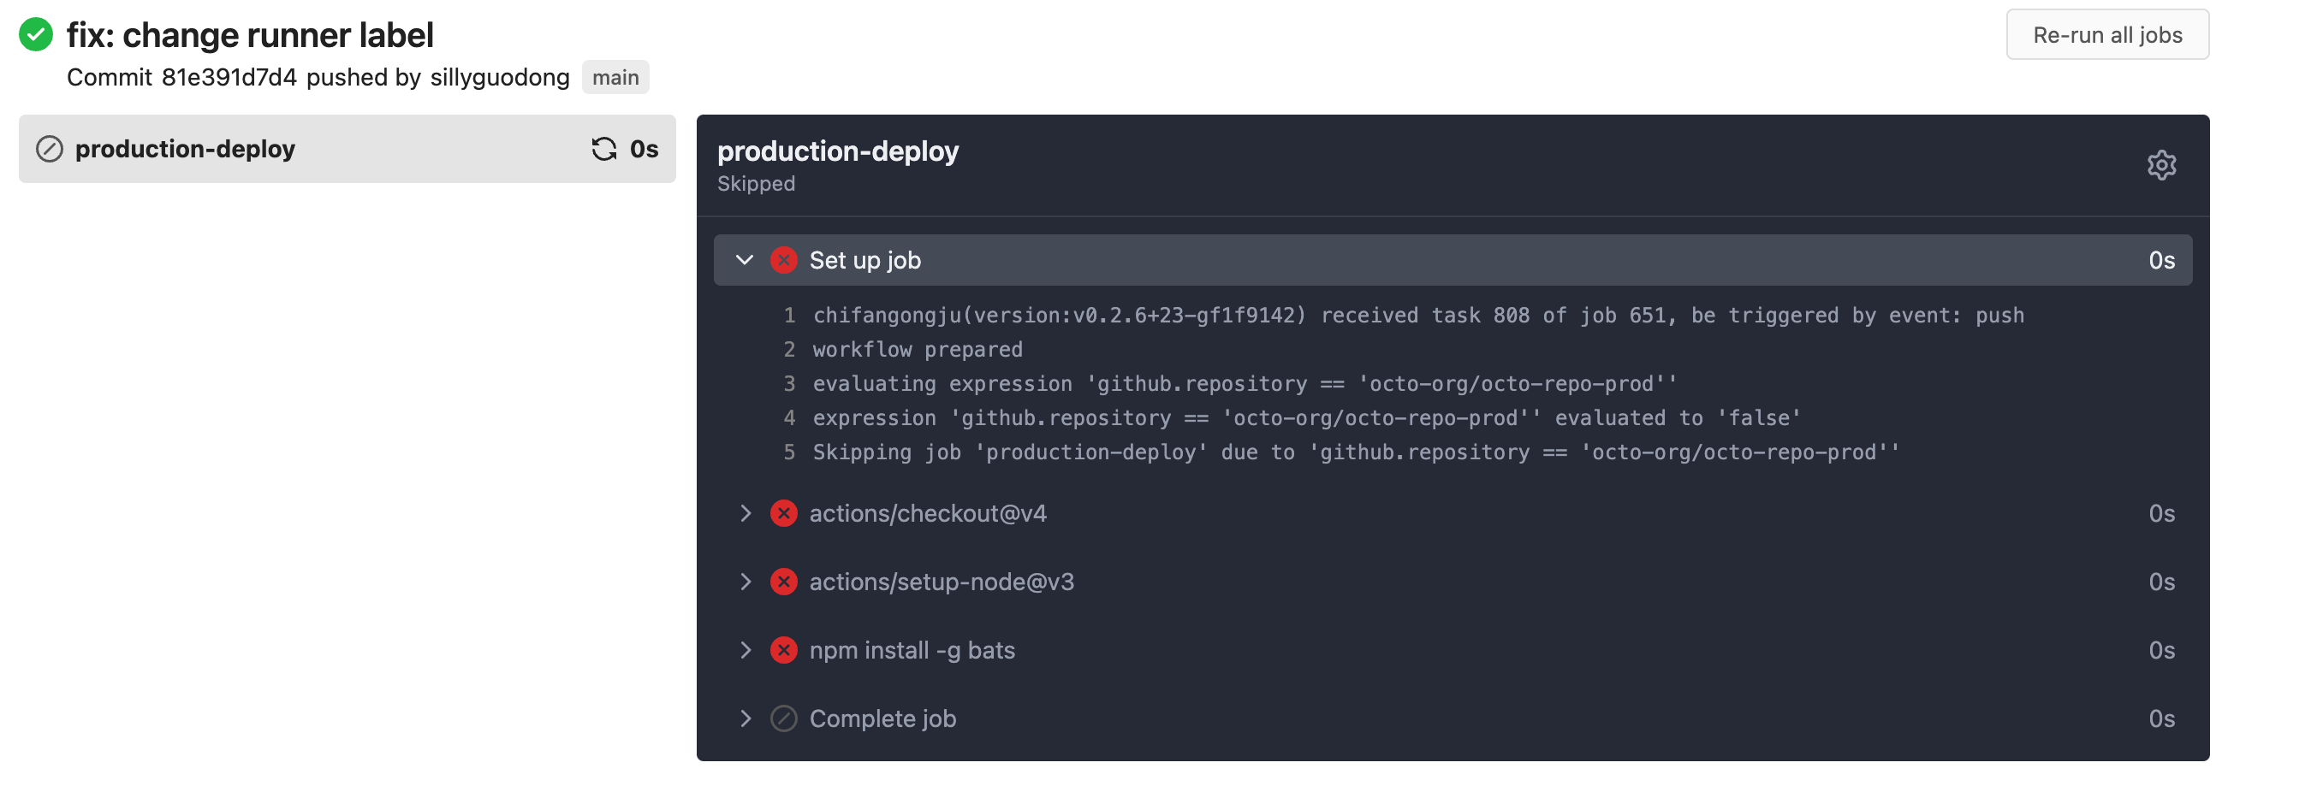The height and width of the screenshot is (792, 2323).
Task: Click the red error icon for actions/setup-node@v3
Action: pyautogui.click(x=782, y=582)
